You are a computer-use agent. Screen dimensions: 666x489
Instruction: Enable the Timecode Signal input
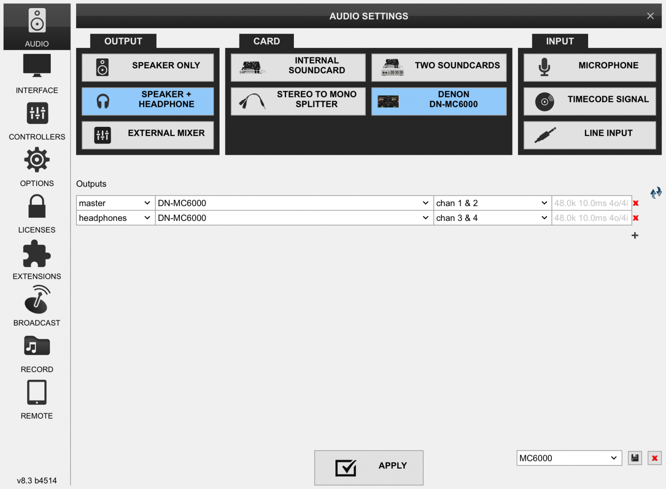pyautogui.click(x=589, y=101)
